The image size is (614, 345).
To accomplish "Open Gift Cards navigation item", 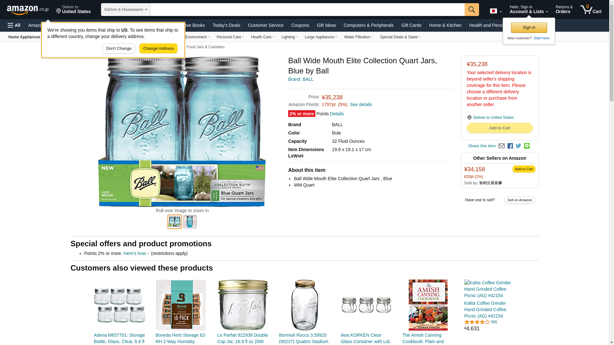I will pos(411,25).
